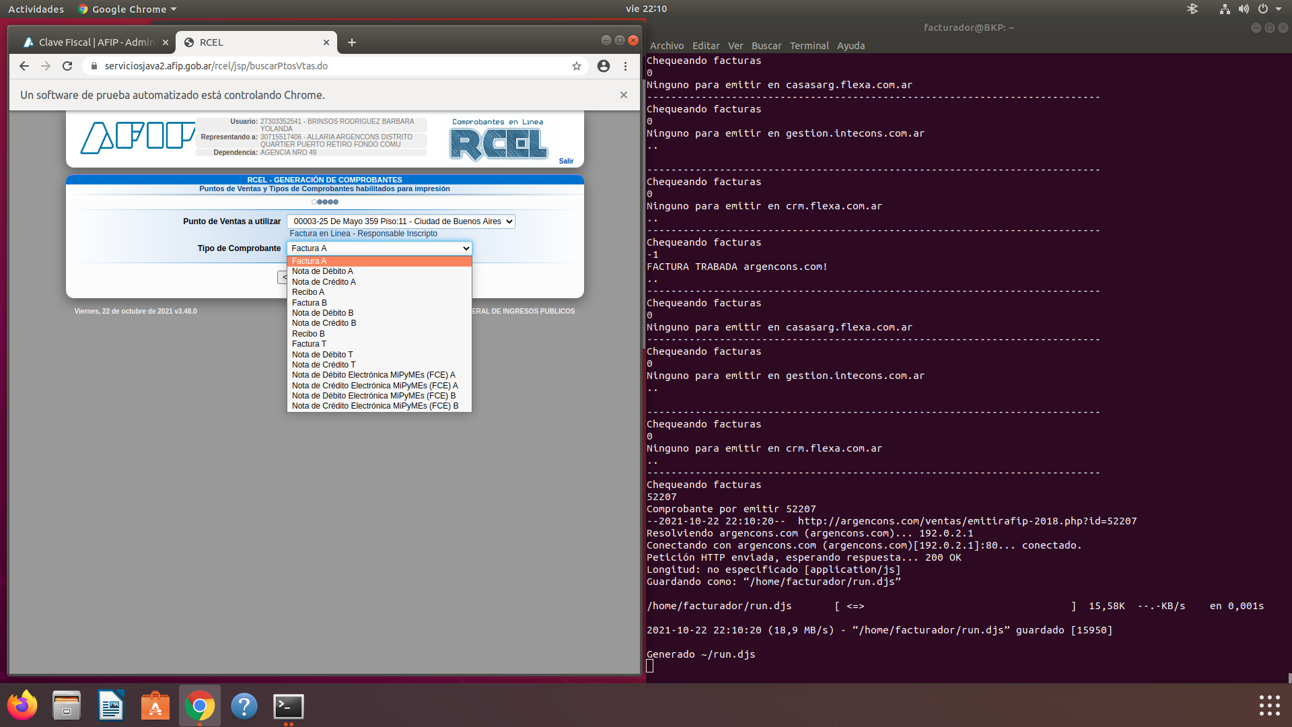Select Nota de Débito B option
The image size is (1292, 727).
click(380, 313)
